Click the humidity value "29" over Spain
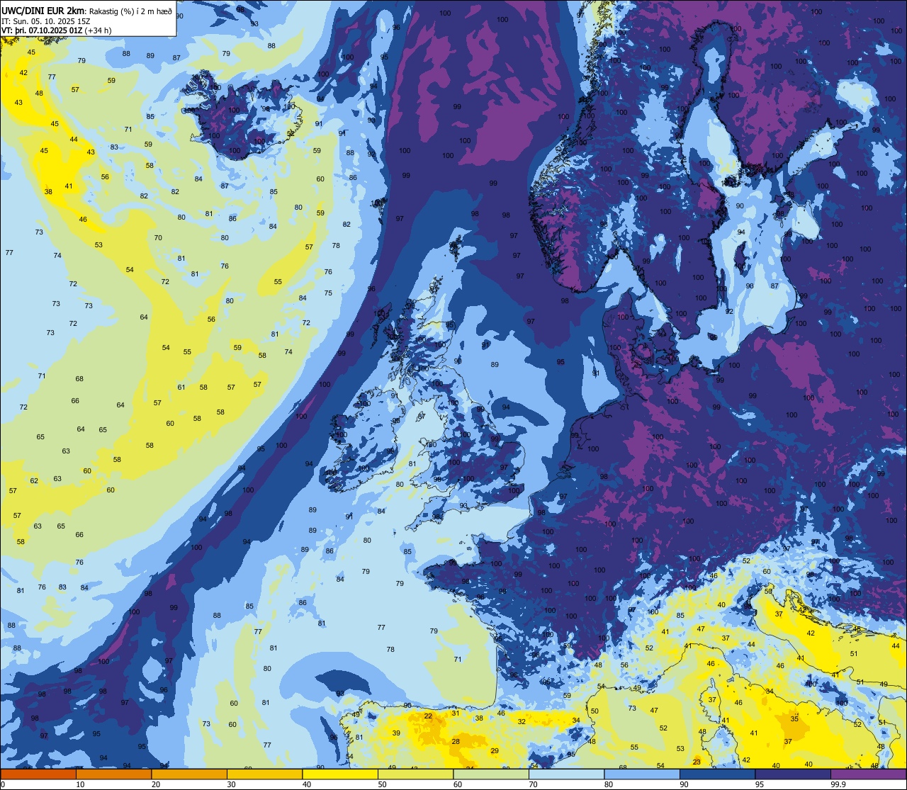Image resolution: width=907 pixels, height=790 pixels. coord(495,751)
